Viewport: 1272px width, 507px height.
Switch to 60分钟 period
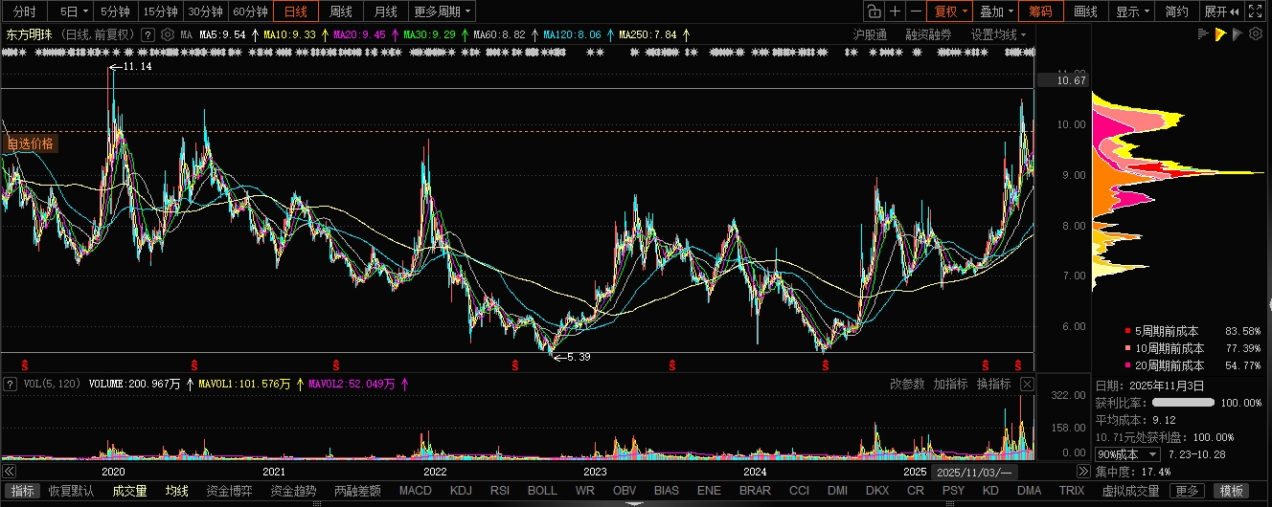click(251, 11)
